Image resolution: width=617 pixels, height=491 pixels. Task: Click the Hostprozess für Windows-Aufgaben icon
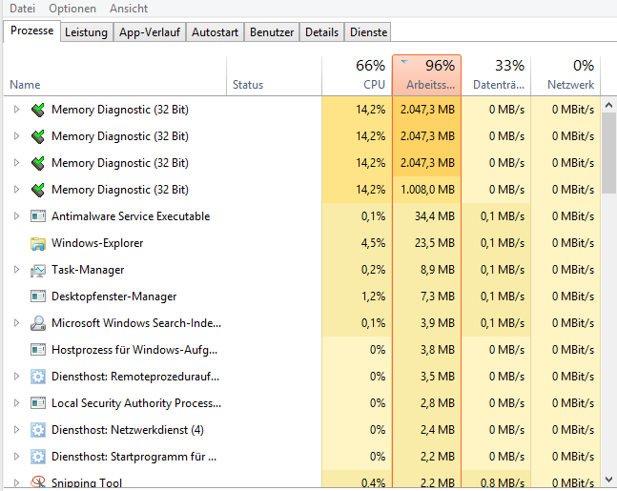[38, 350]
